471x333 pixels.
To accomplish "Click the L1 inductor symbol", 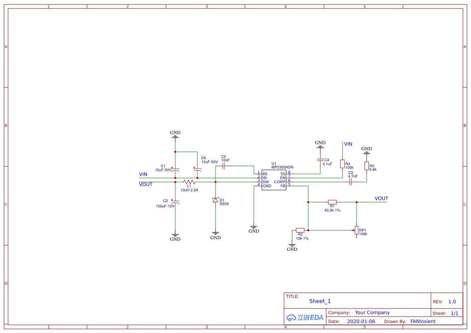I will pos(189,182).
